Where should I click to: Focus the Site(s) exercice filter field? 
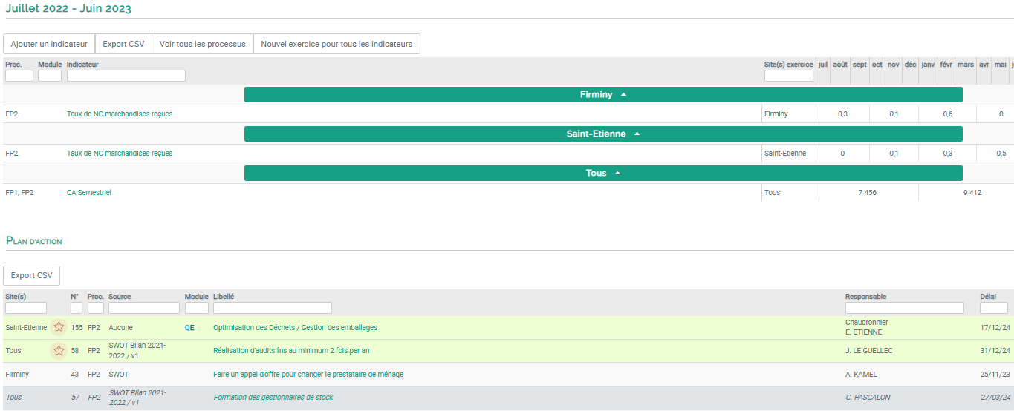point(789,76)
